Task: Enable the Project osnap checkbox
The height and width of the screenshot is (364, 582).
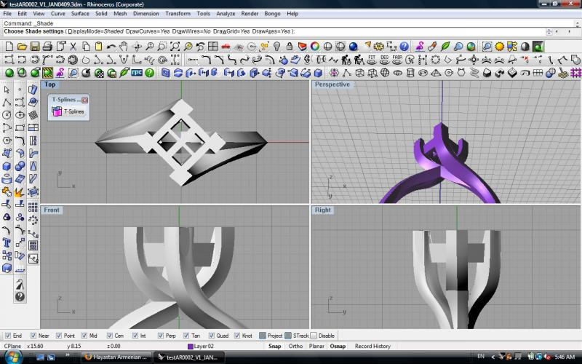Action: click(x=263, y=336)
